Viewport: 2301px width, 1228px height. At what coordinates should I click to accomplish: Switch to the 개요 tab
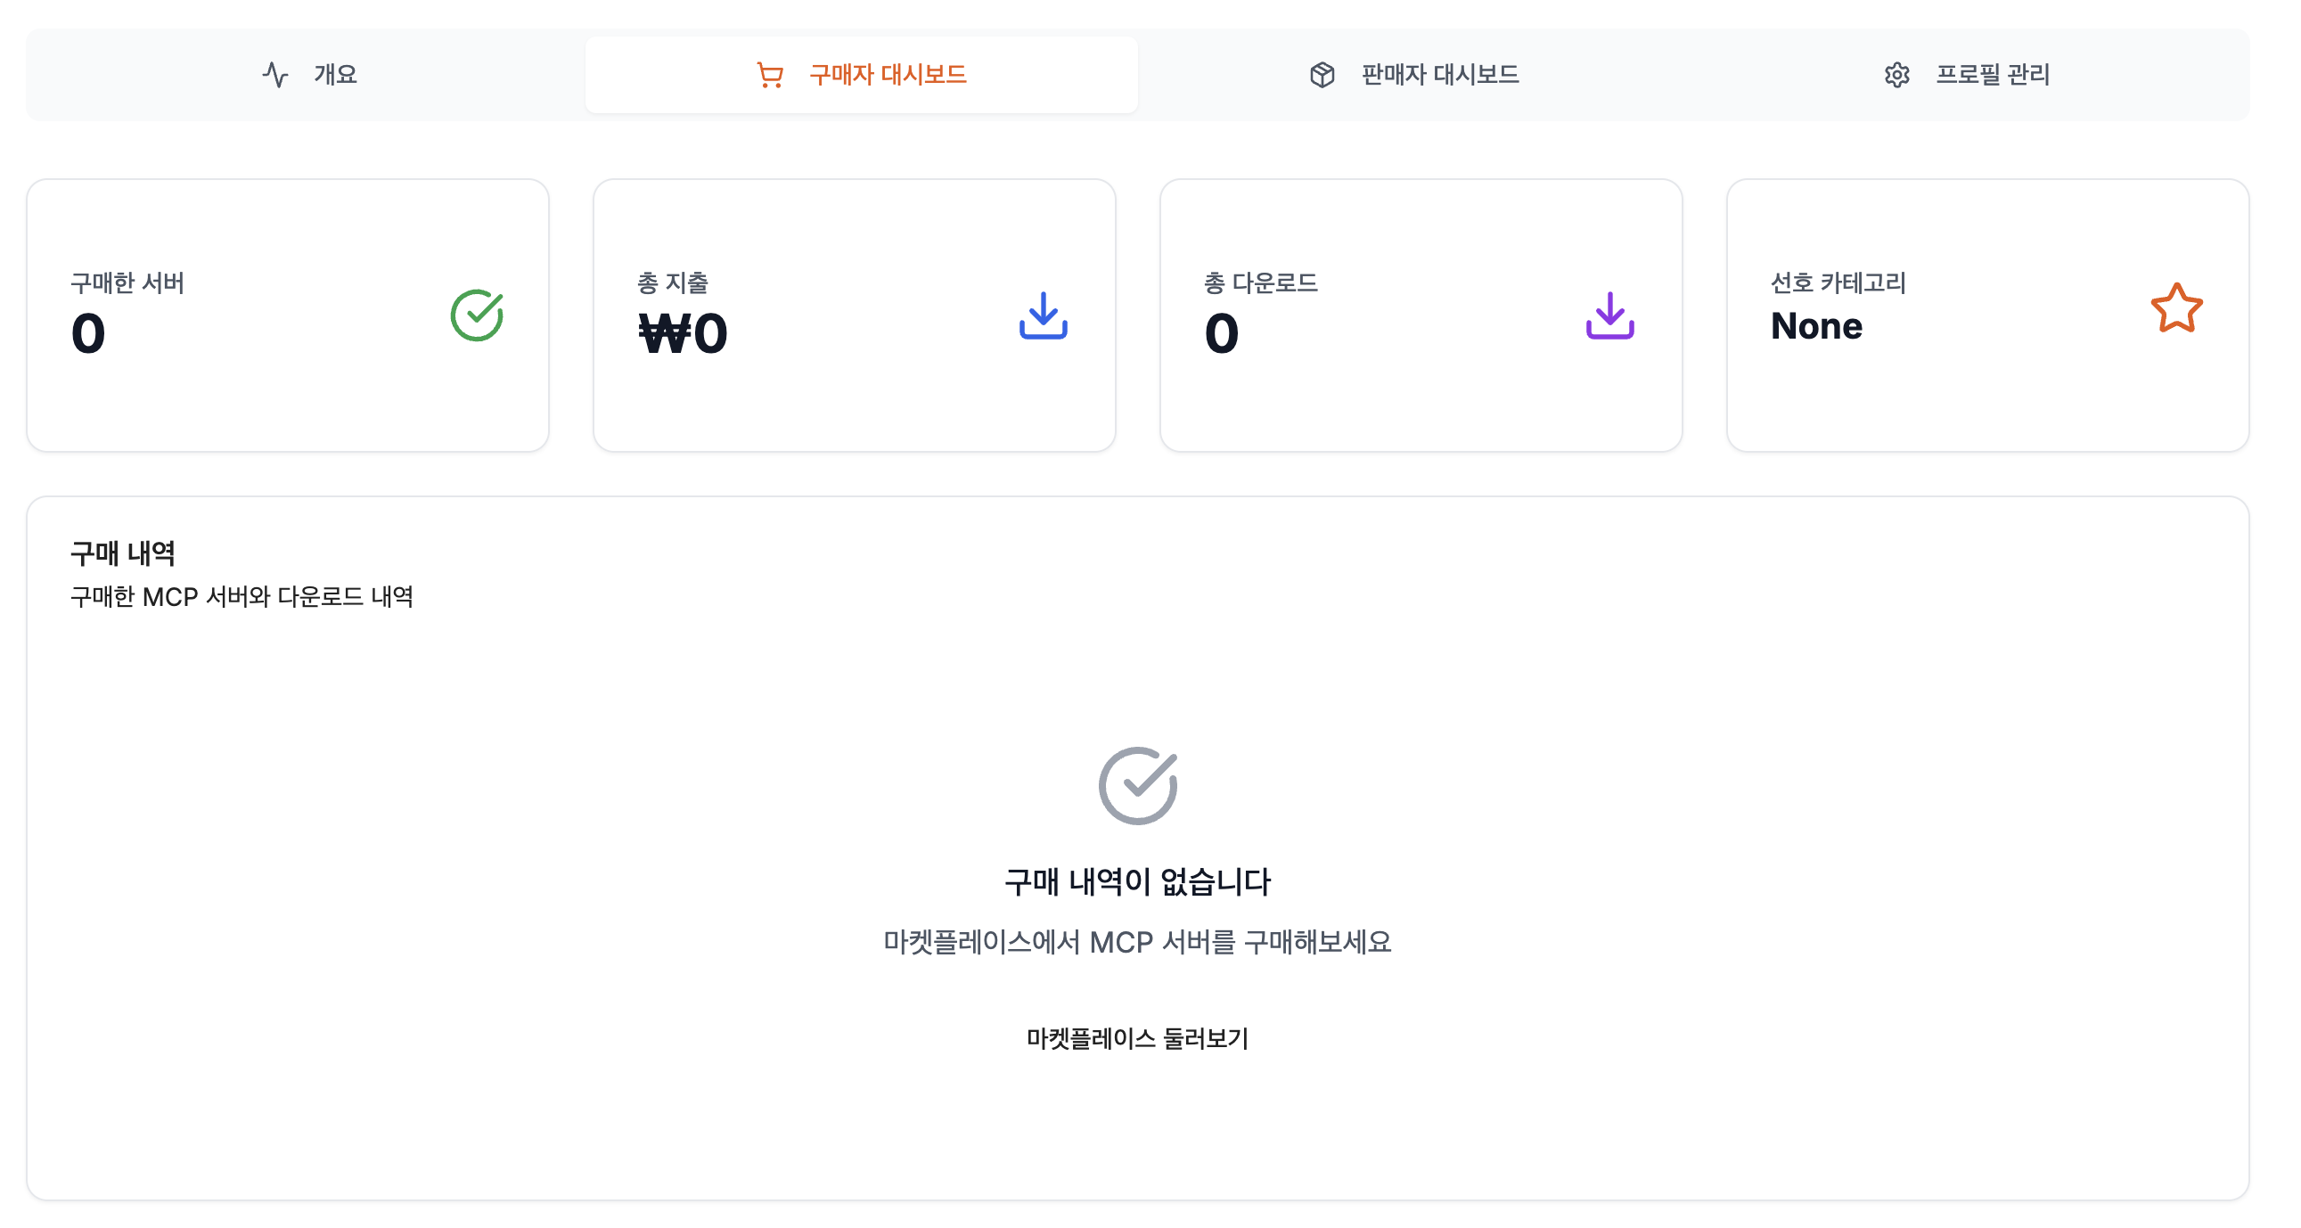click(x=335, y=75)
